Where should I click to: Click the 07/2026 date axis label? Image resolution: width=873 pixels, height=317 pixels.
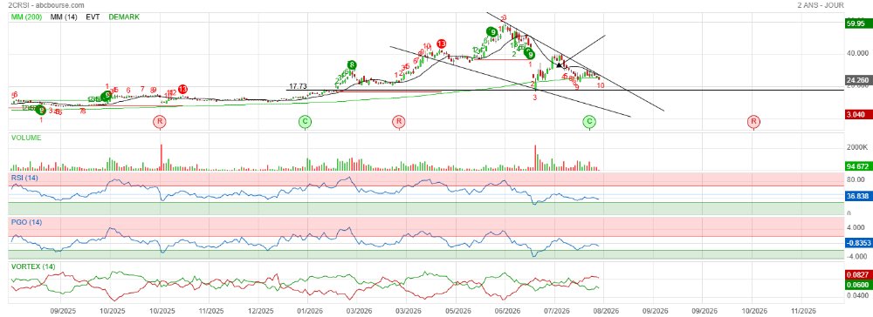[x=556, y=312]
